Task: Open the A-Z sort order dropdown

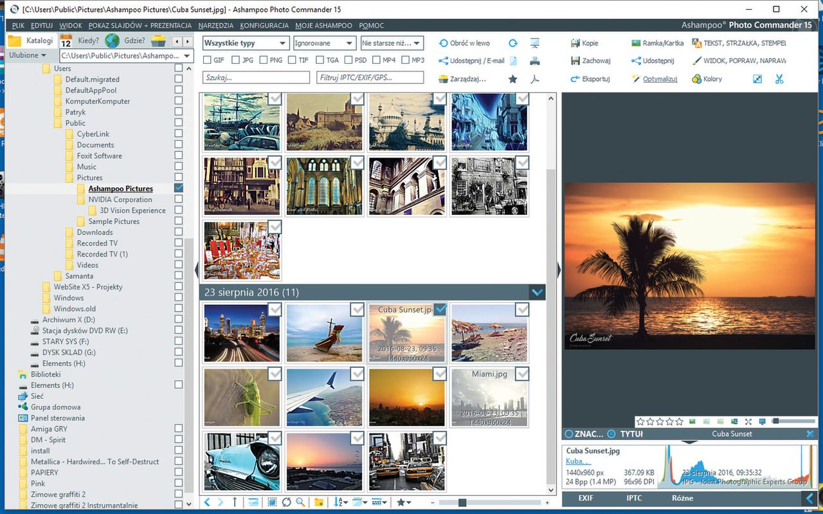Action: click(x=341, y=502)
